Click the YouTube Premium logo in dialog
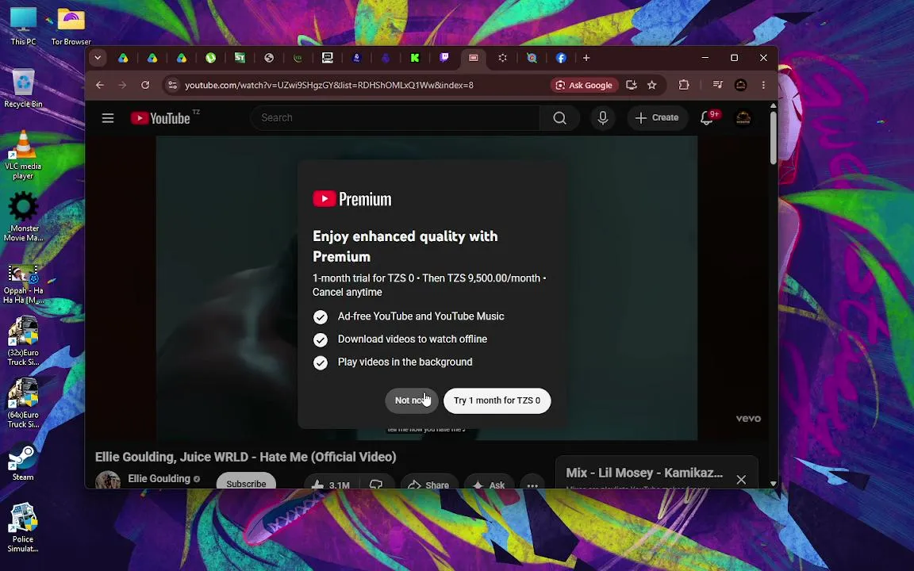 coord(352,199)
